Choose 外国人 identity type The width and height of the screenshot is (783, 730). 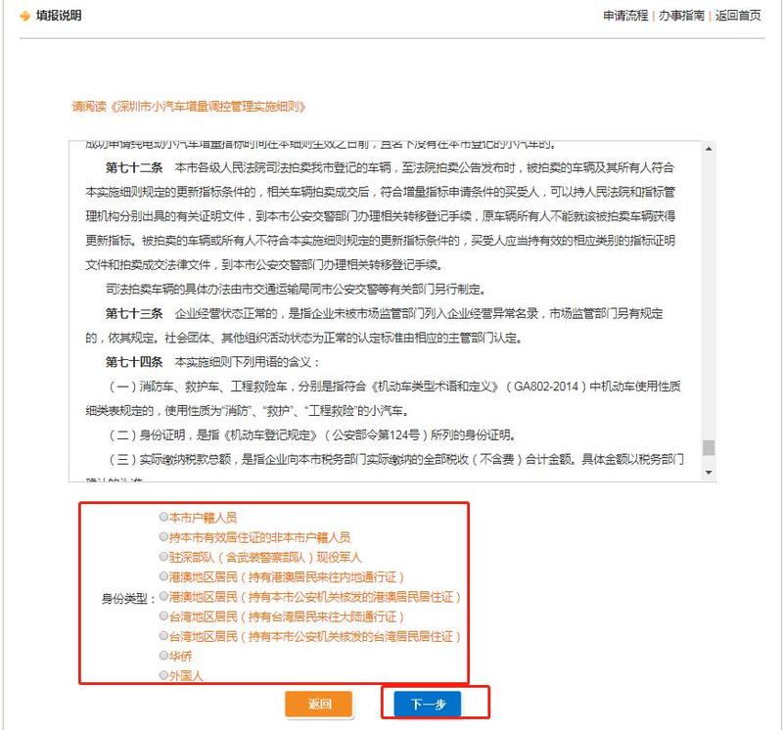point(163,675)
